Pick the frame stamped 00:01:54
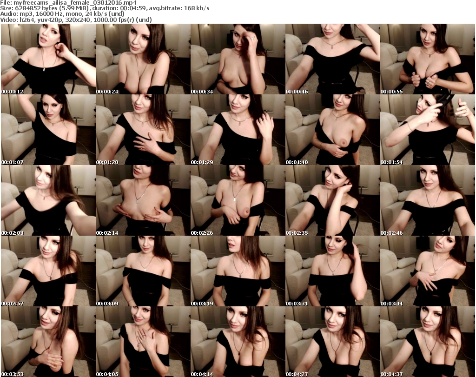Screen dimensions: 476x377 coord(428,130)
